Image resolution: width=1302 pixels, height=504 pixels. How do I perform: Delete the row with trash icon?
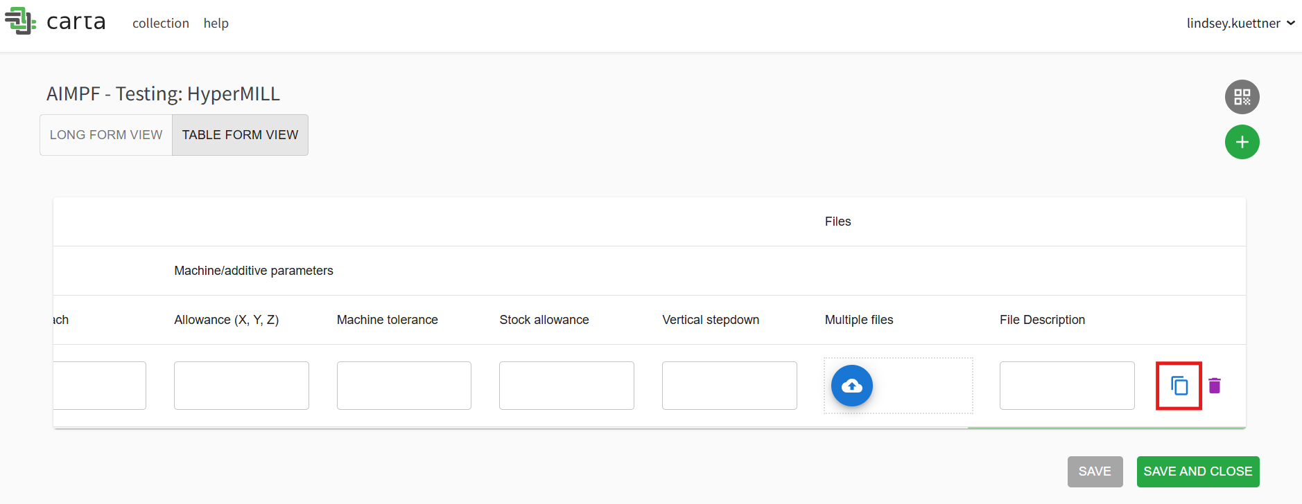click(x=1214, y=386)
